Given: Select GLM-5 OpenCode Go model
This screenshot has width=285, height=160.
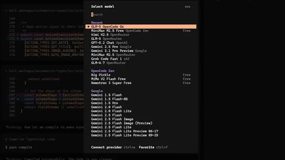Looking at the screenshot, I should [141, 27].
